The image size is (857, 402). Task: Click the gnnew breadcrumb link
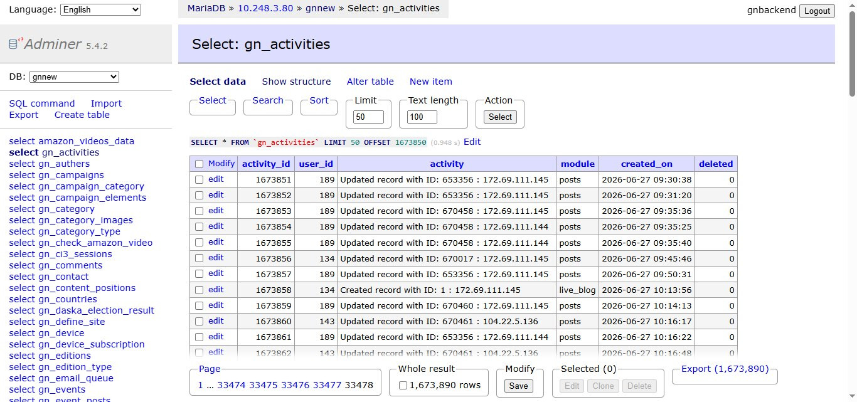point(320,9)
